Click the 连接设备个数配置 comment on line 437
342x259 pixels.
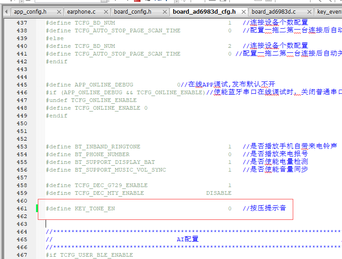pos(275,22)
